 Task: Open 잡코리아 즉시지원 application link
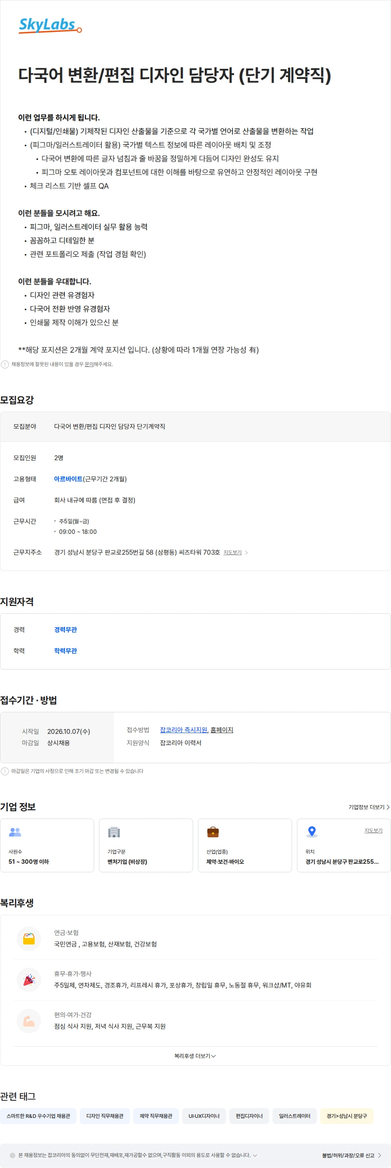point(183,729)
